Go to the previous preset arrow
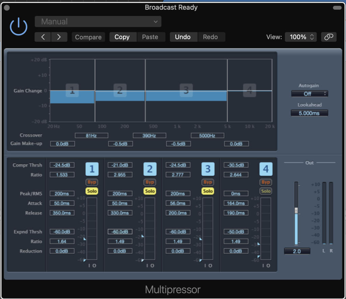Viewport: 346px width, 299px height. click(43, 37)
